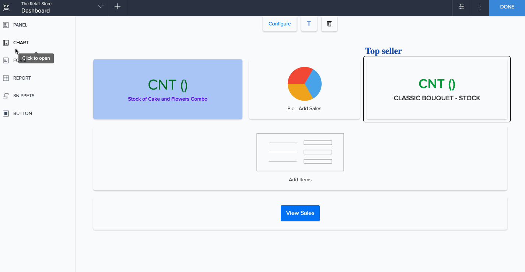Screen dimensions: 525x272
Task: Click the Configure button
Action: coord(280,24)
